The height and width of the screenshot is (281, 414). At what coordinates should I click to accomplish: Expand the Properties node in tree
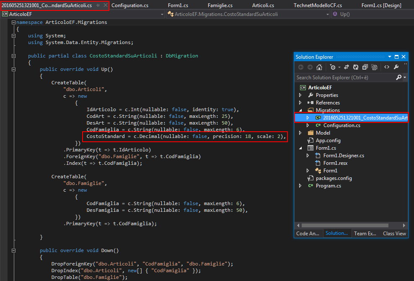point(300,95)
